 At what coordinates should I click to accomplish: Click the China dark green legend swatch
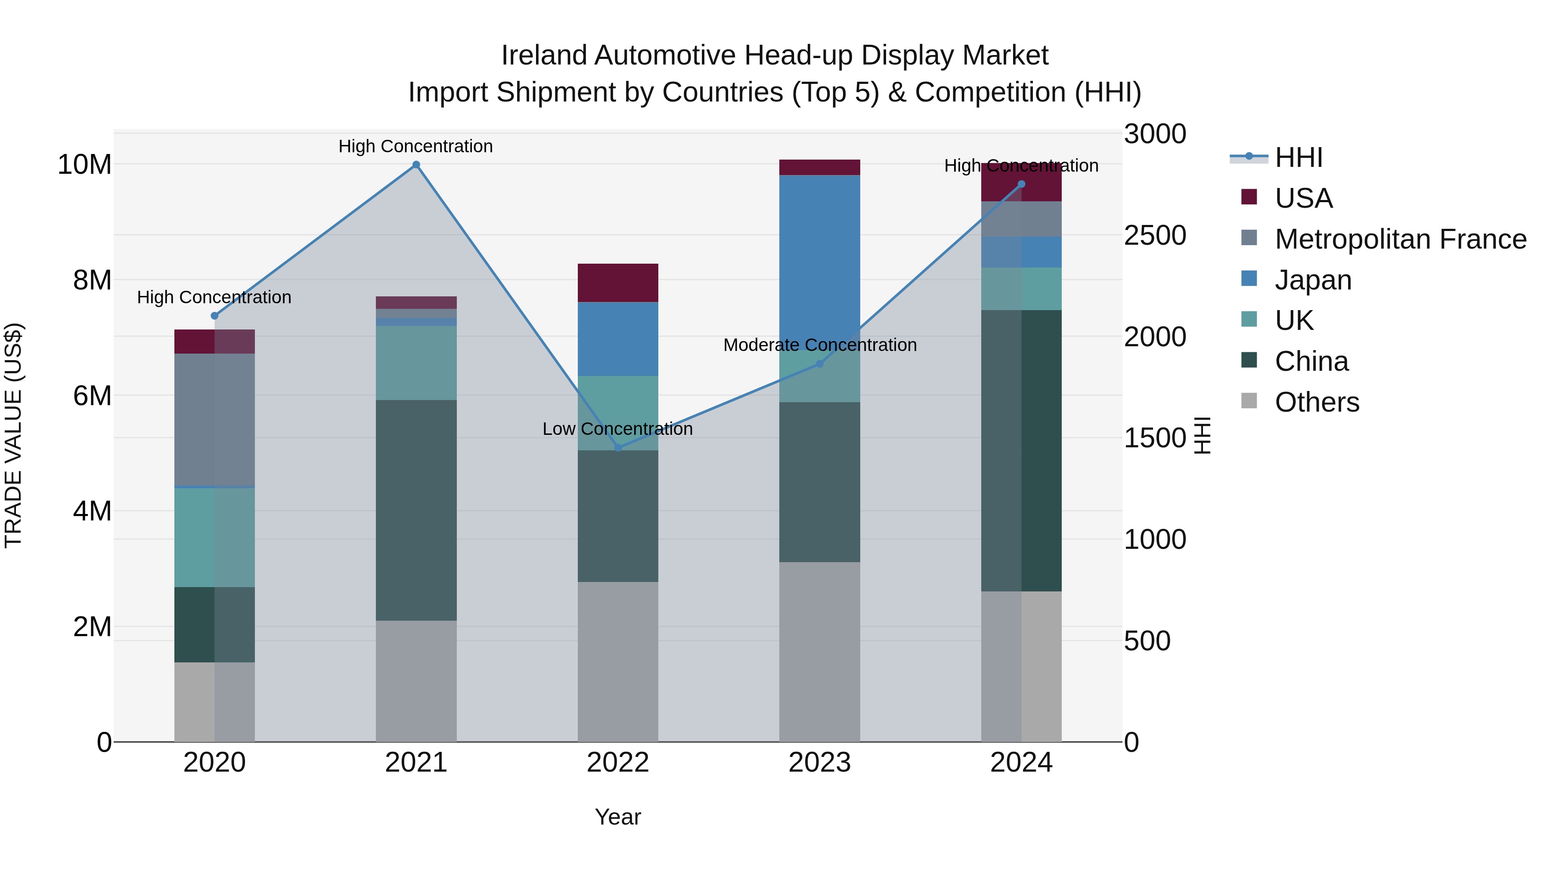(x=1249, y=360)
